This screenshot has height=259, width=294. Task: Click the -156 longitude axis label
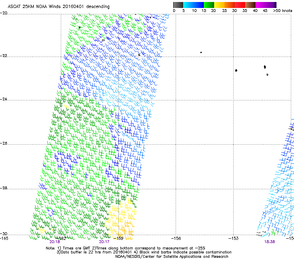click(176, 238)
